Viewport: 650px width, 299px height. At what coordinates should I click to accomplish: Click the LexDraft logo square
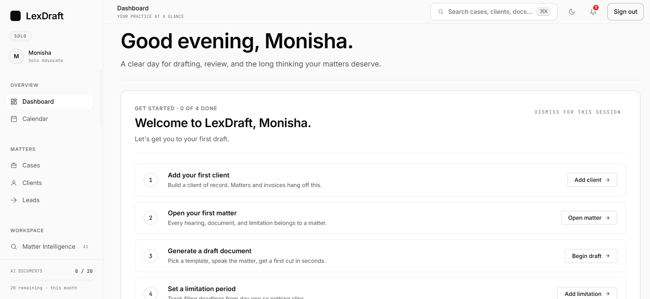pos(16,16)
